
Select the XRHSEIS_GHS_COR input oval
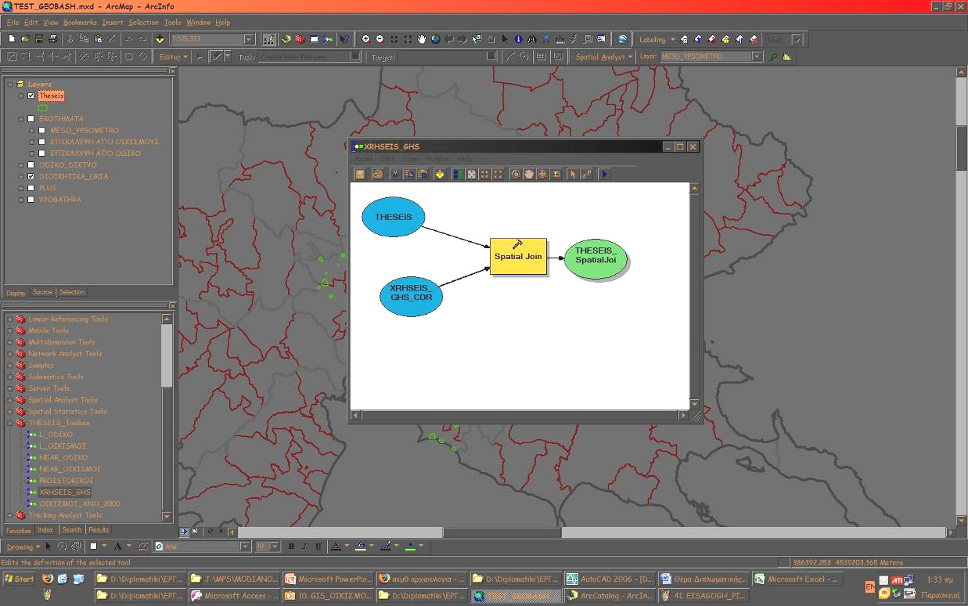(x=411, y=296)
